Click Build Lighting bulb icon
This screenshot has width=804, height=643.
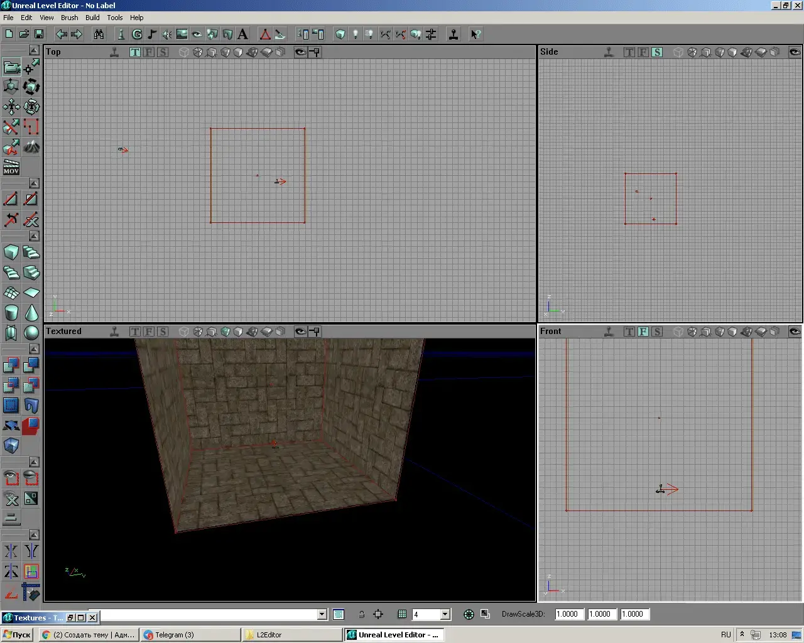pos(355,34)
